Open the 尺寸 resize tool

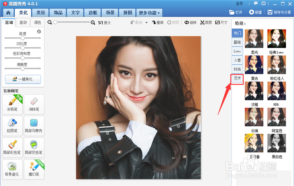point(221,23)
